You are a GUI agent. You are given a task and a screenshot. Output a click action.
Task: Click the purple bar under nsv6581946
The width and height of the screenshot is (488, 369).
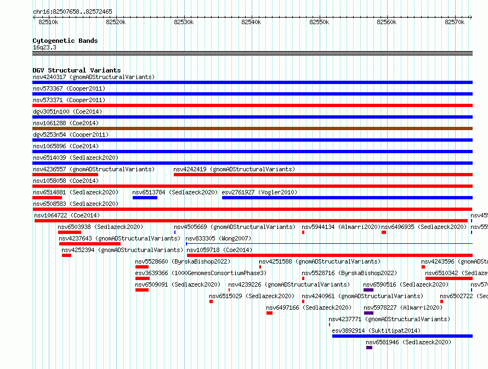[369, 348]
